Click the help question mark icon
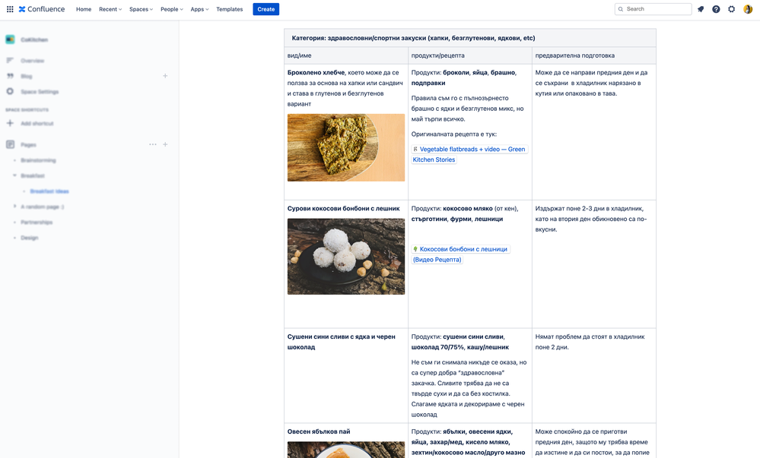The height and width of the screenshot is (458, 760). (x=715, y=9)
